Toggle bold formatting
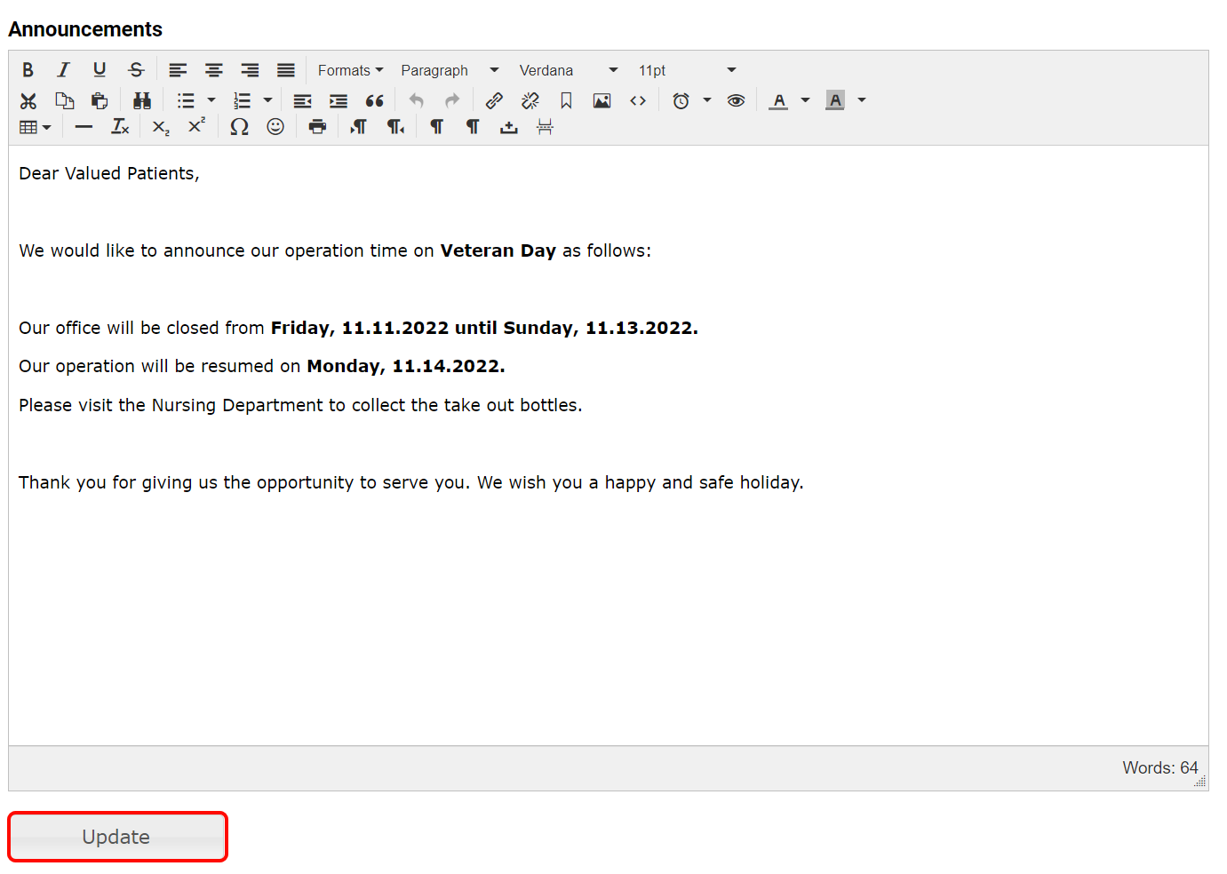This screenshot has height=874, width=1227. click(x=28, y=70)
